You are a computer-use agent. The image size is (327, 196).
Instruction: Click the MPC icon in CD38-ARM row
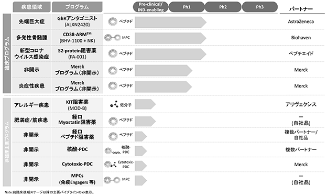click(113, 38)
